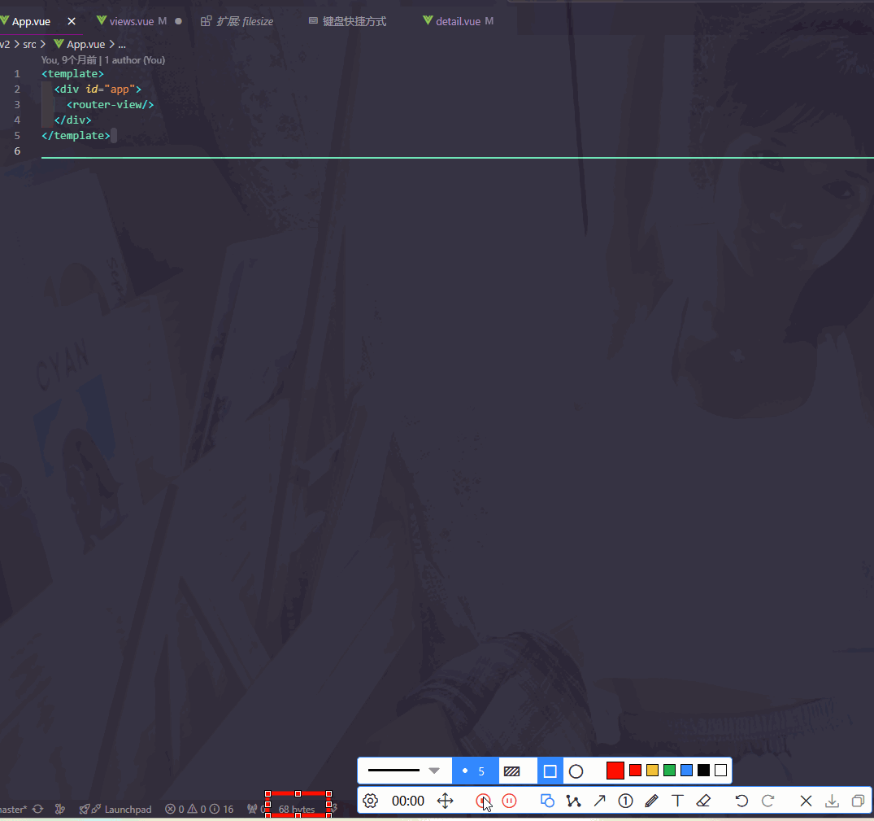874x821 pixels.
Task: Select the move/drag crosshair tool
Action: pyautogui.click(x=445, y=801)
